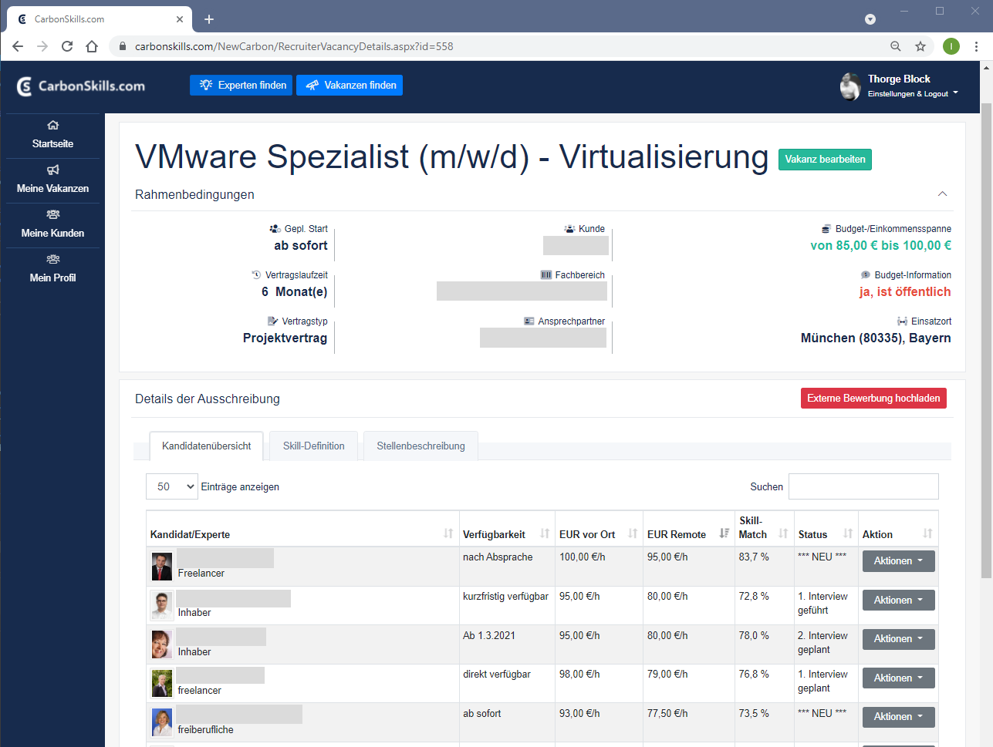Bookmark this page with star icon
The width and height of the screenshot is (993, 747).
[920, 46]
